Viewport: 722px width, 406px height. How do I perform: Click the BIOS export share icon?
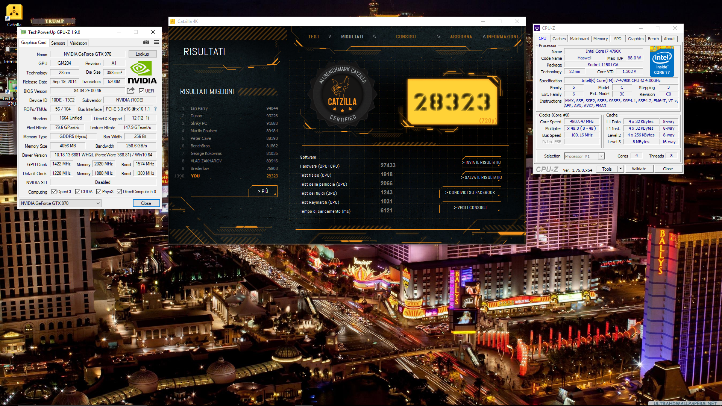click(130, 91)
